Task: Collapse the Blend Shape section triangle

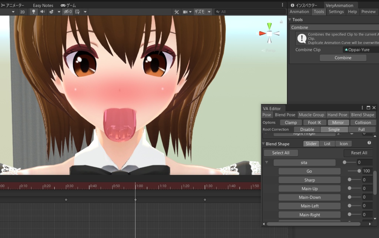Action: pyautogui.click(x=264, y=144)
